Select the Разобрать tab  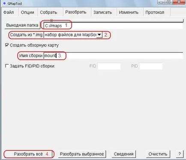tap(76, 12)
